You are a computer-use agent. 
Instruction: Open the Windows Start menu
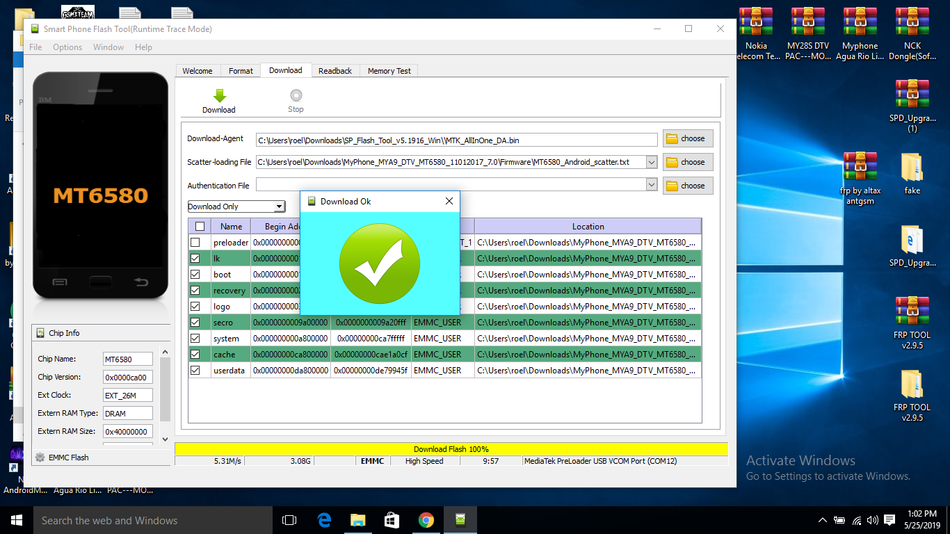tap(17, 520)
